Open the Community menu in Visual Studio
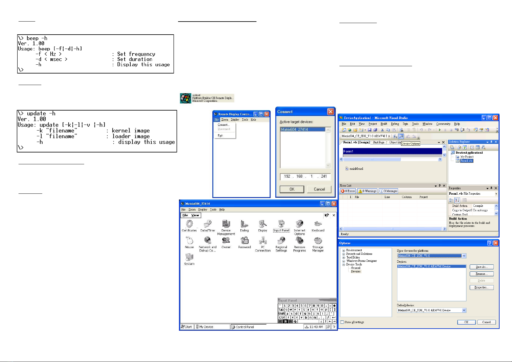Image resolution: width=512 pixels, height=362 pixels. [443, 124]
